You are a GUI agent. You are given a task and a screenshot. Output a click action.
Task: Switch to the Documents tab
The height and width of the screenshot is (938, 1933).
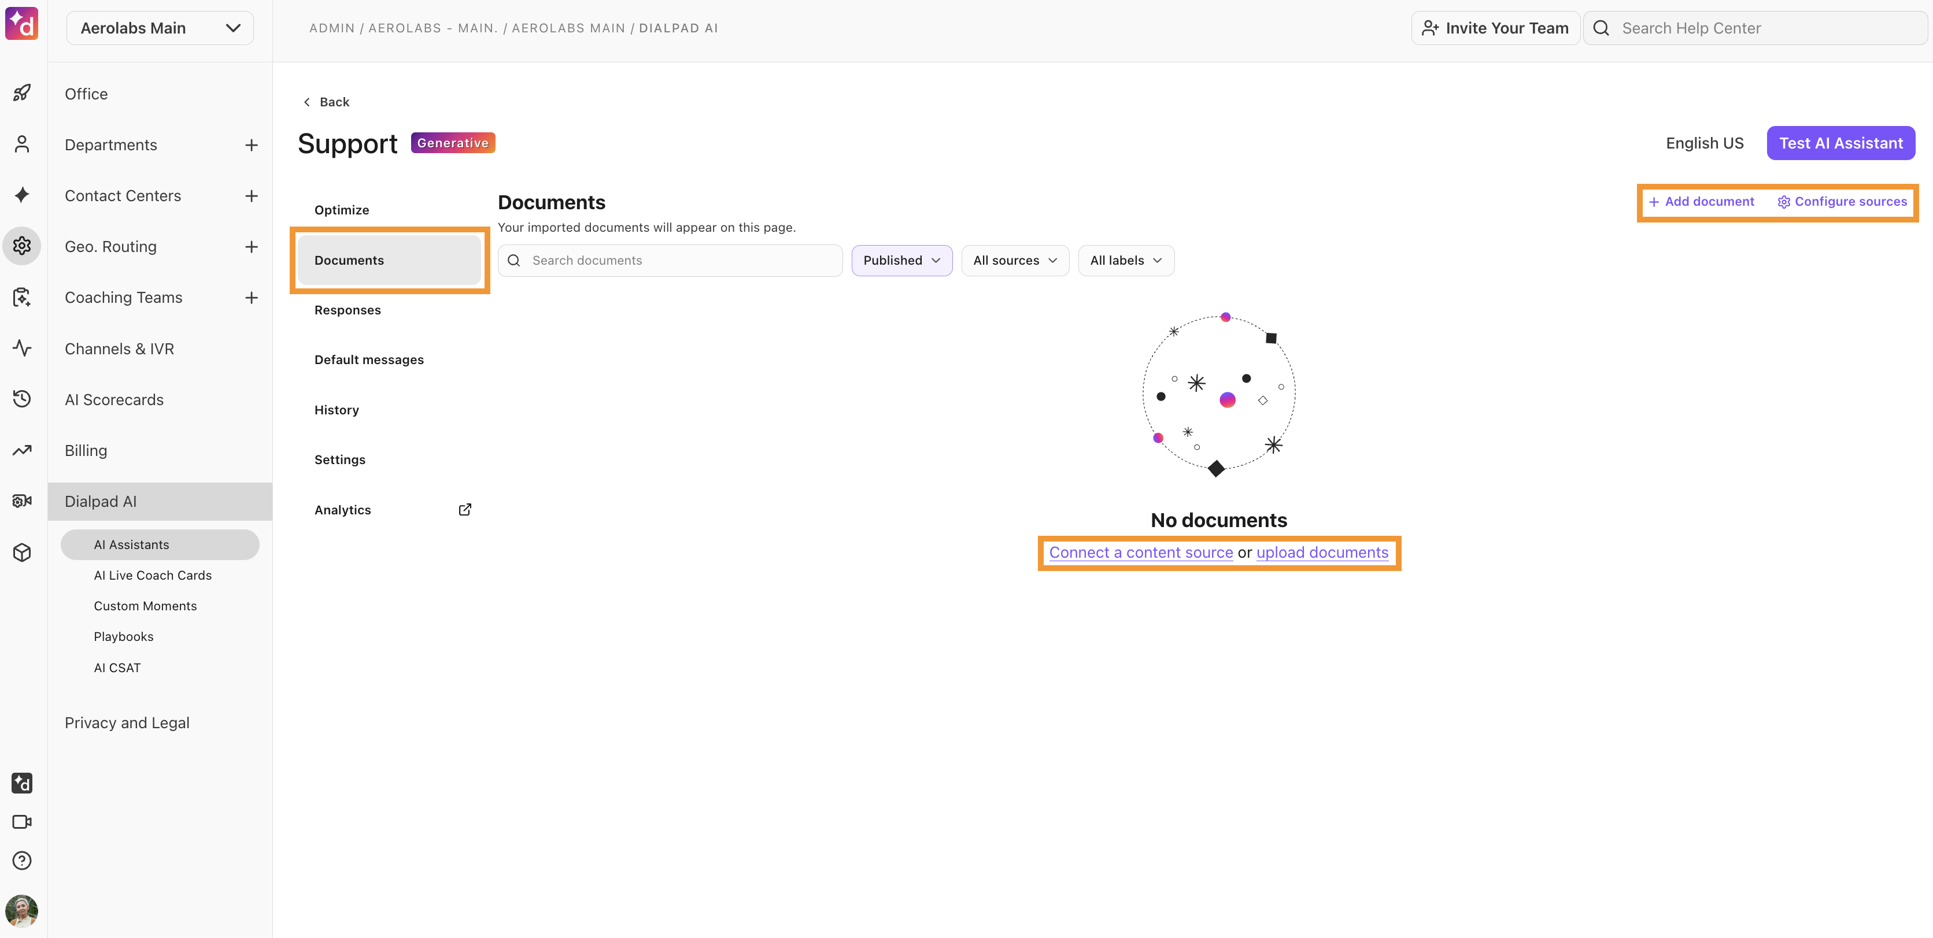(389, 260)
